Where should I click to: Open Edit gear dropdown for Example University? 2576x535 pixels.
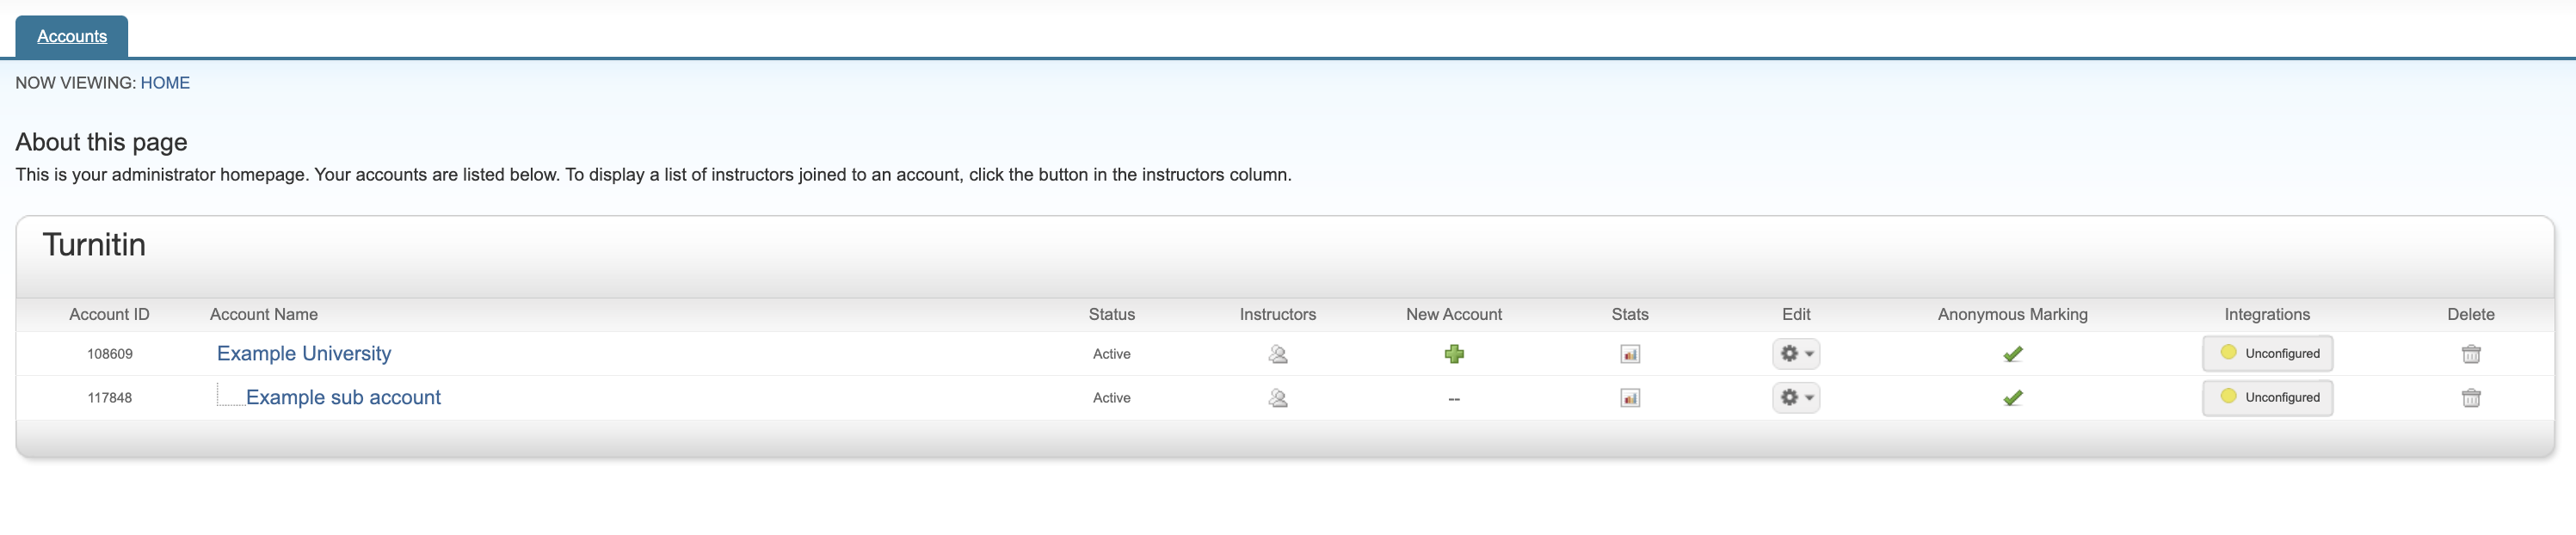pos(1796,354)
